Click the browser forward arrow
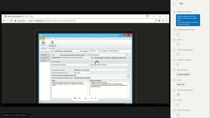This screenshot has width=210, height=118. tap(8, 21)
